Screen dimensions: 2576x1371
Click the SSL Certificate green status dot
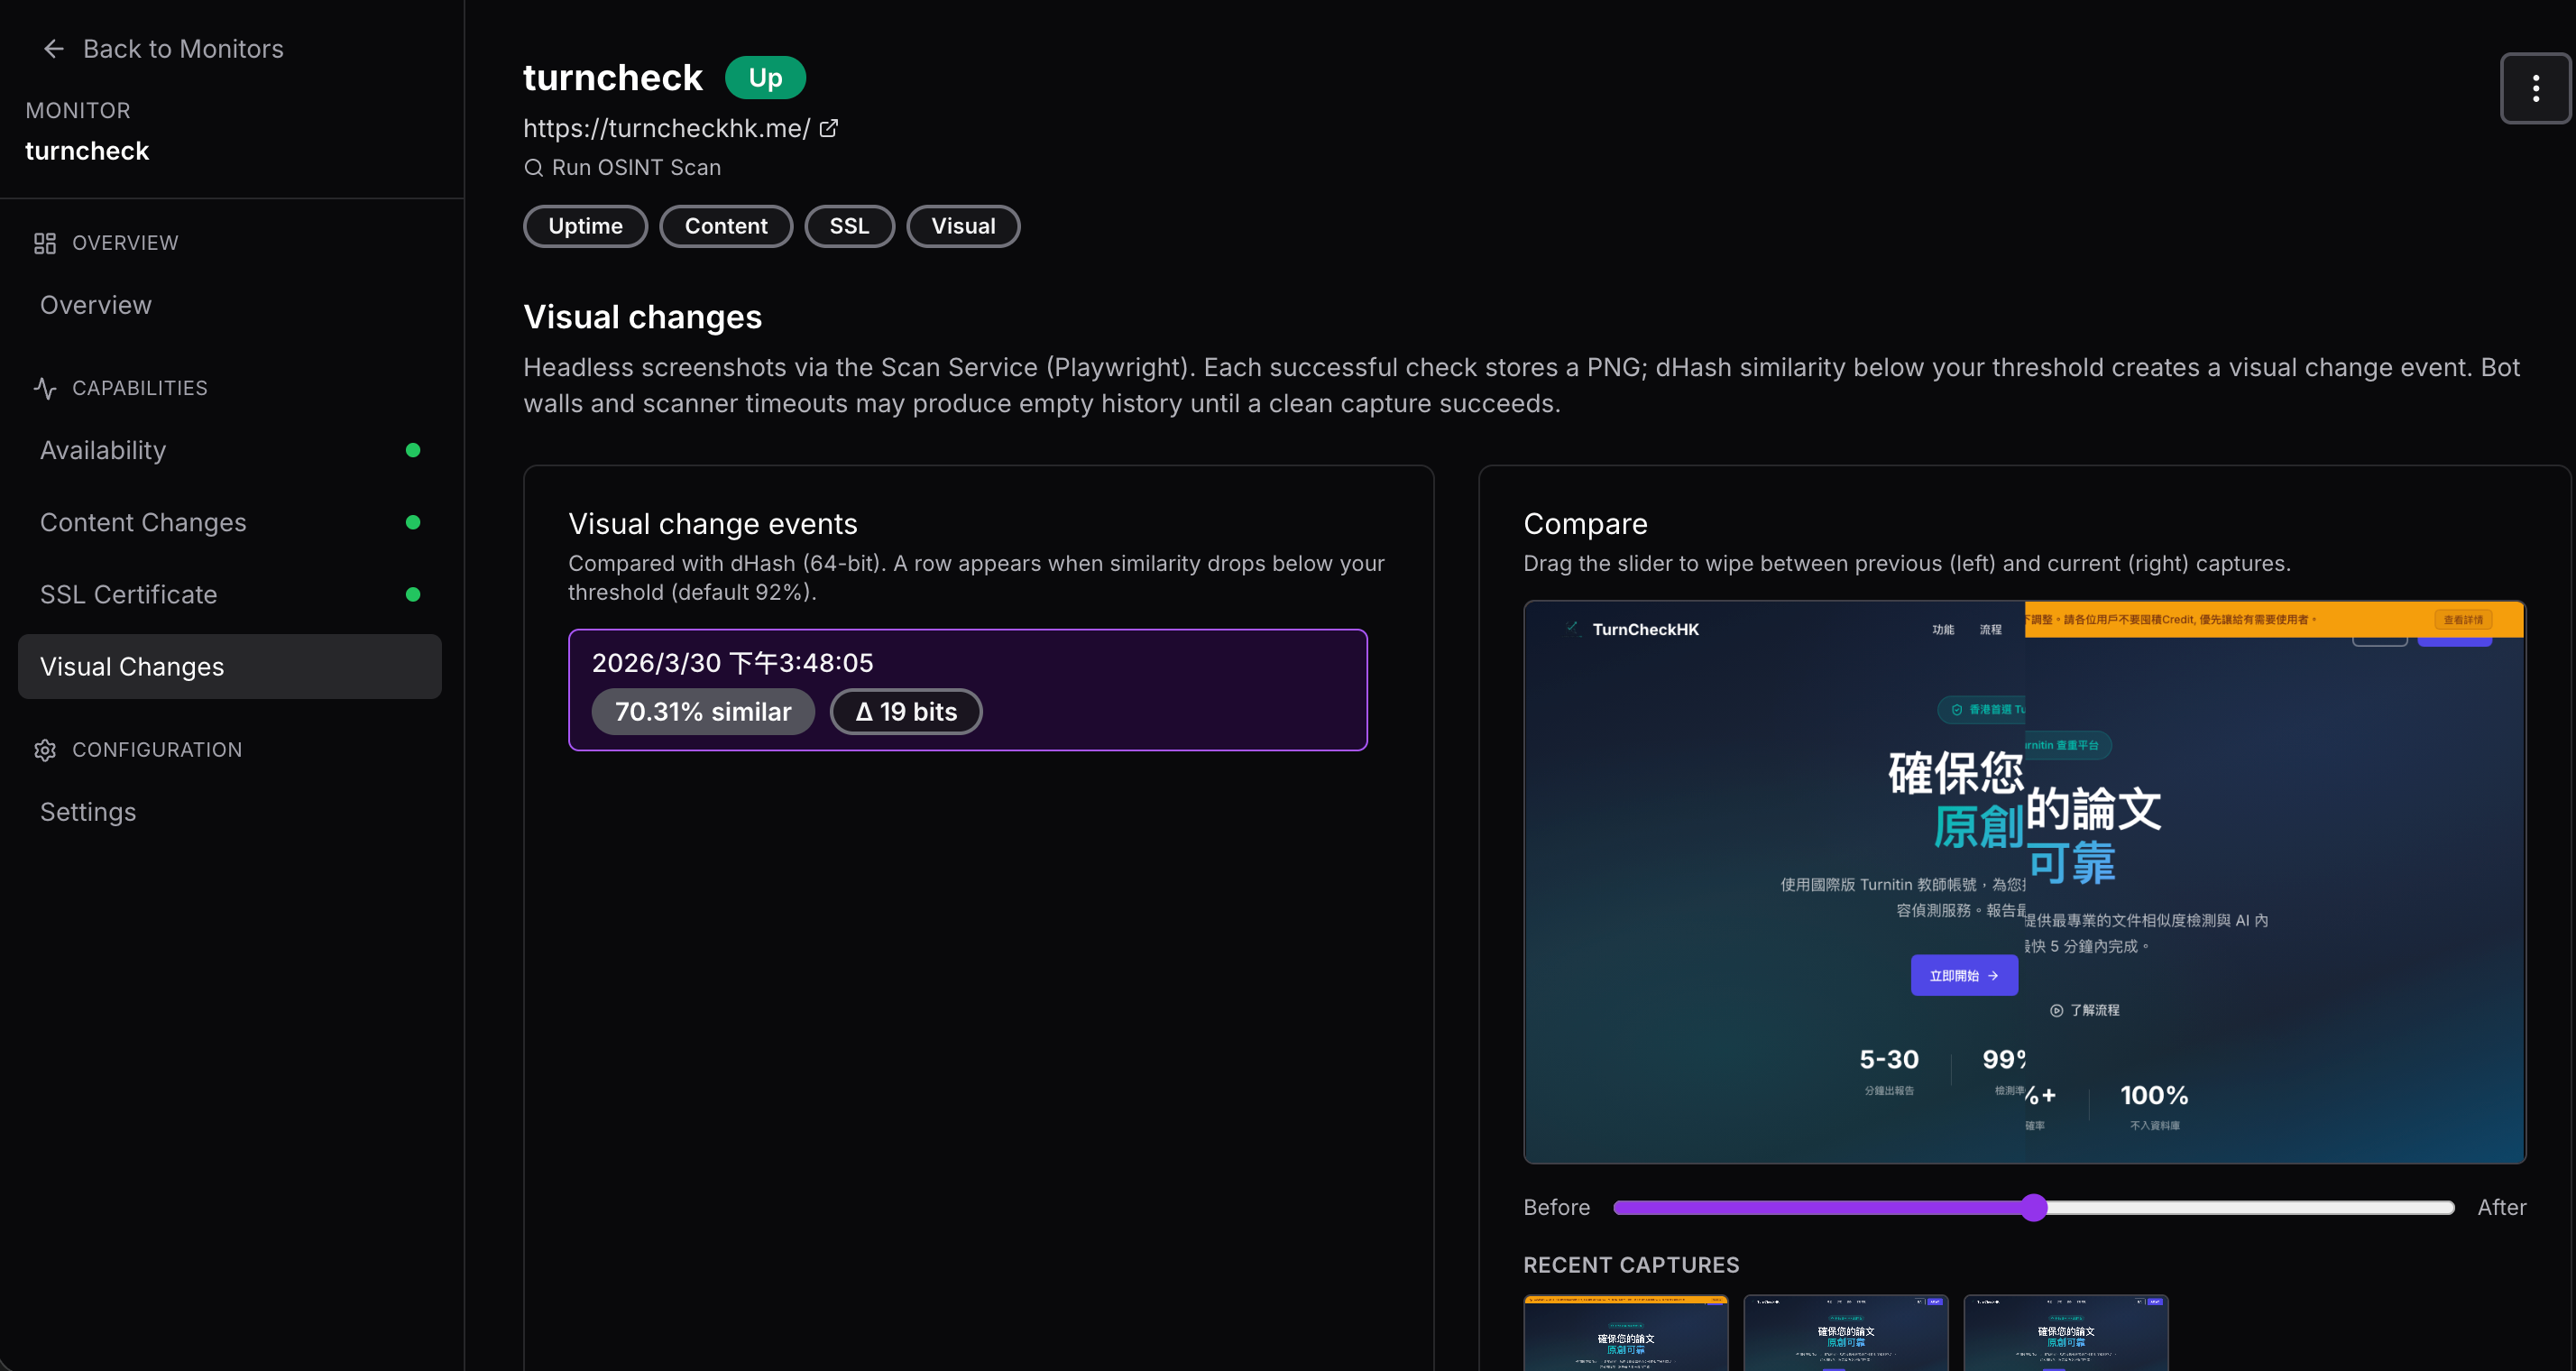[413, 594]
